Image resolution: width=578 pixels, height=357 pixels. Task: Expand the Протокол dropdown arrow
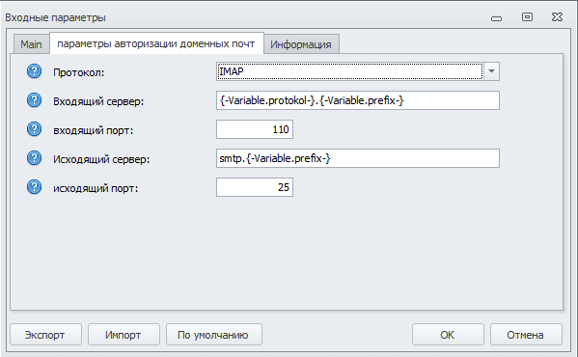coord(491,71)
